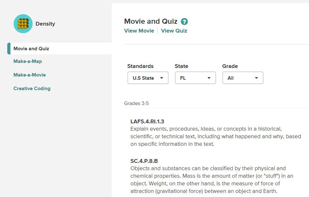Select Movie and Quiz sidebar item
Screen dimensions: 309x197
point(59,48)
